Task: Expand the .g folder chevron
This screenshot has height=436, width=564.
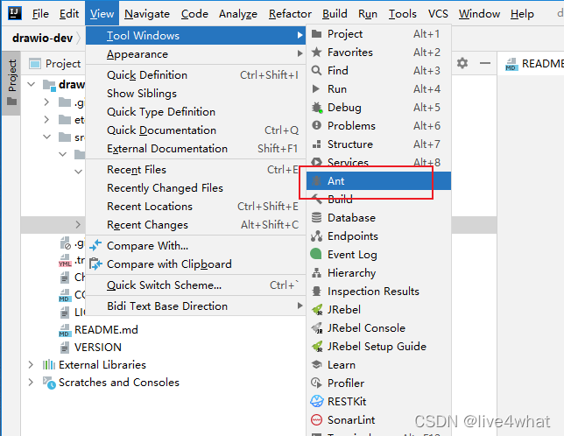Action: tap(46, 102)
